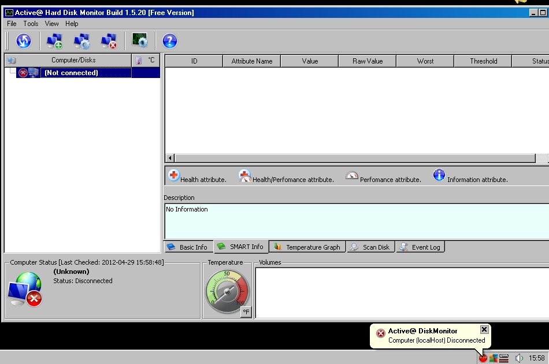The width and height of the screenshot is (549, 364).
Task: Click the "(Unknown)" computer status label
Action: (x=71, y=272)
